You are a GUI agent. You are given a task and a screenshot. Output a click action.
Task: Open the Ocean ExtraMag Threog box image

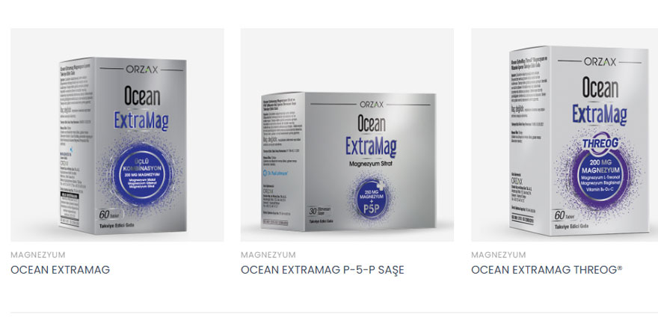point(565,135)
